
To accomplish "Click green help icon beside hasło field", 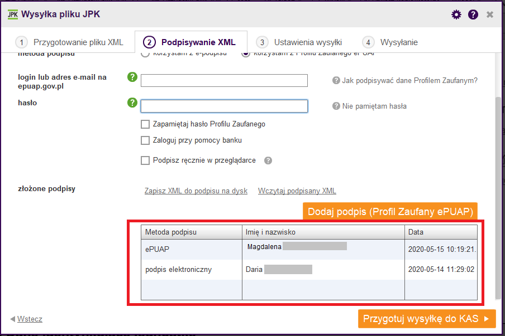I will [x=132, y=103].
